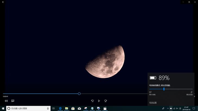Open Task View from the taskbar
The image size is (198, 111).
pos(54,108)
